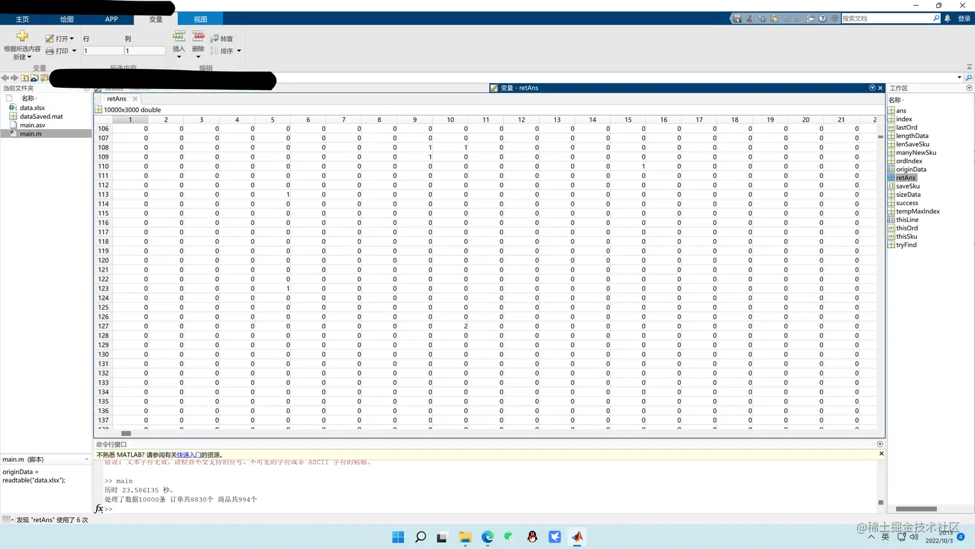
Task: Click the search documentation magnifier icon
Action: pos(936,18)
